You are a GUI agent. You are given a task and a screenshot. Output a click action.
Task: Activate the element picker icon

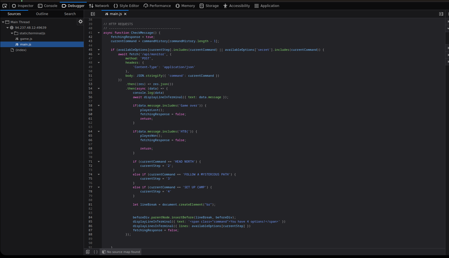(x=5, y=6)
